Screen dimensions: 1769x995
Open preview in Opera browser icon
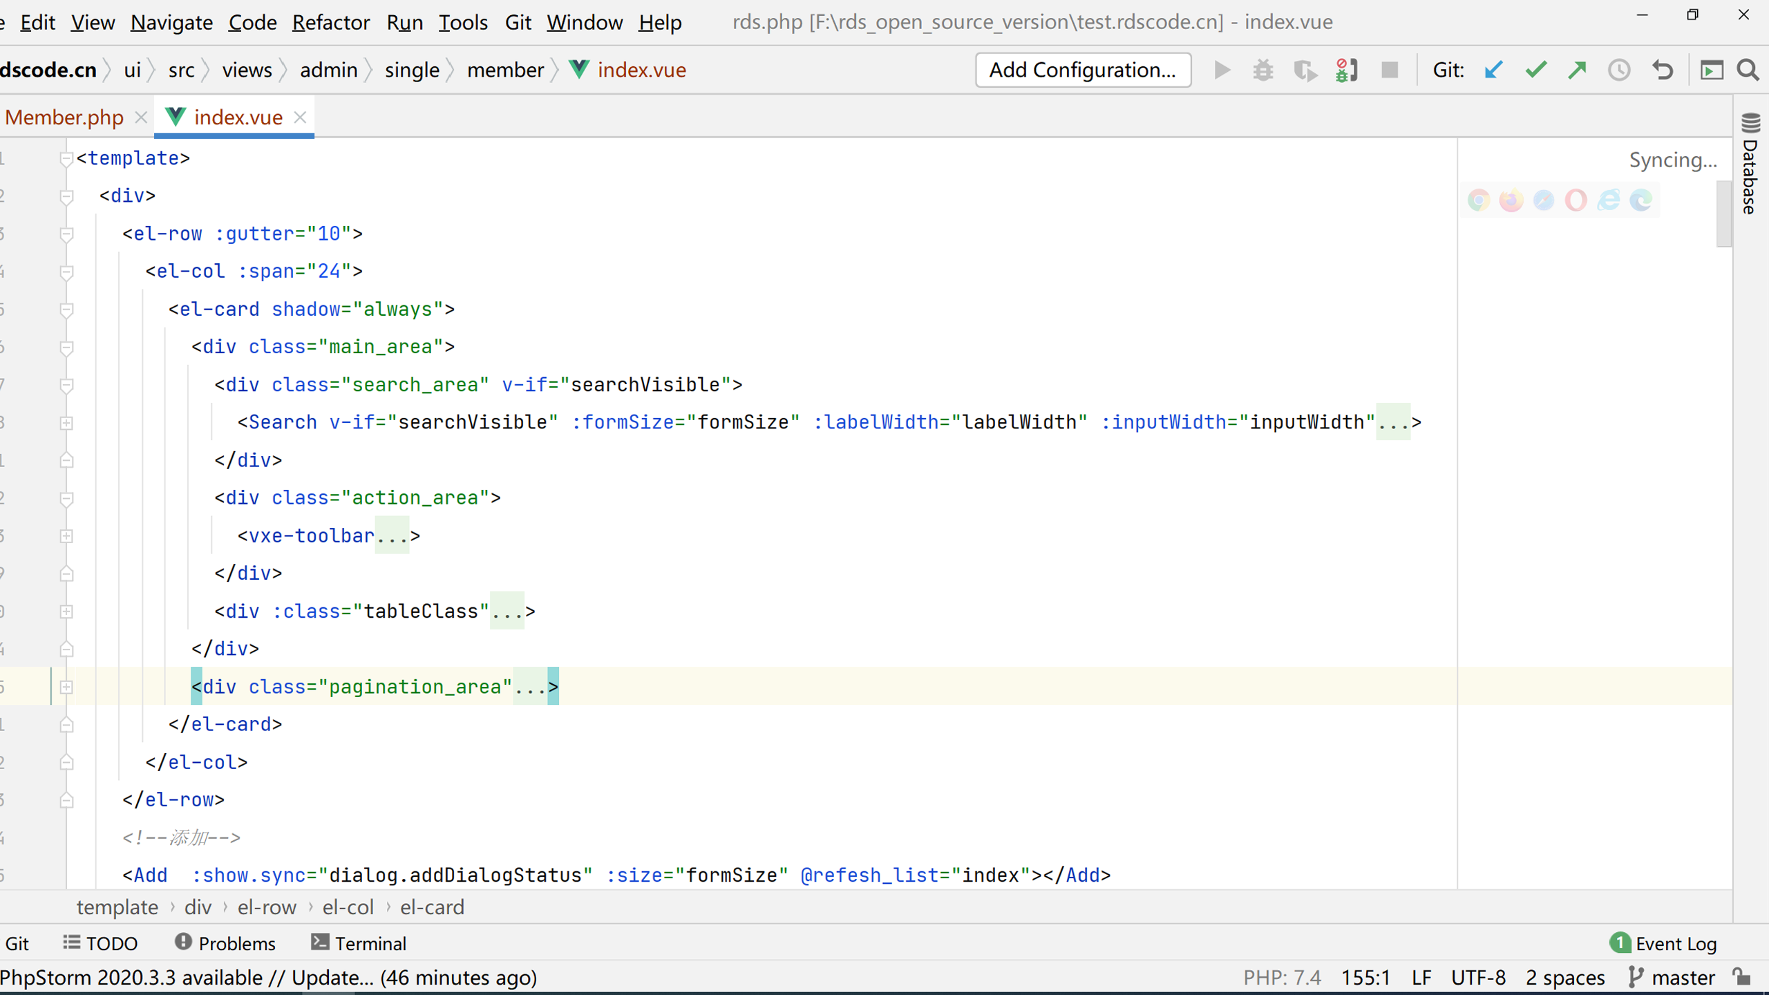pyautogui.click(x=1576, y=200)
